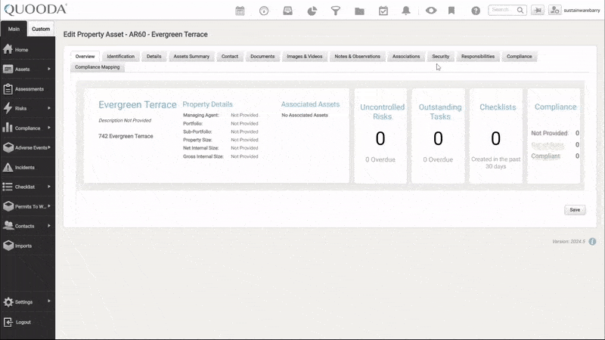Expand the Assets submenu arrow
This screenshot has width=605, height=340.
49,69
